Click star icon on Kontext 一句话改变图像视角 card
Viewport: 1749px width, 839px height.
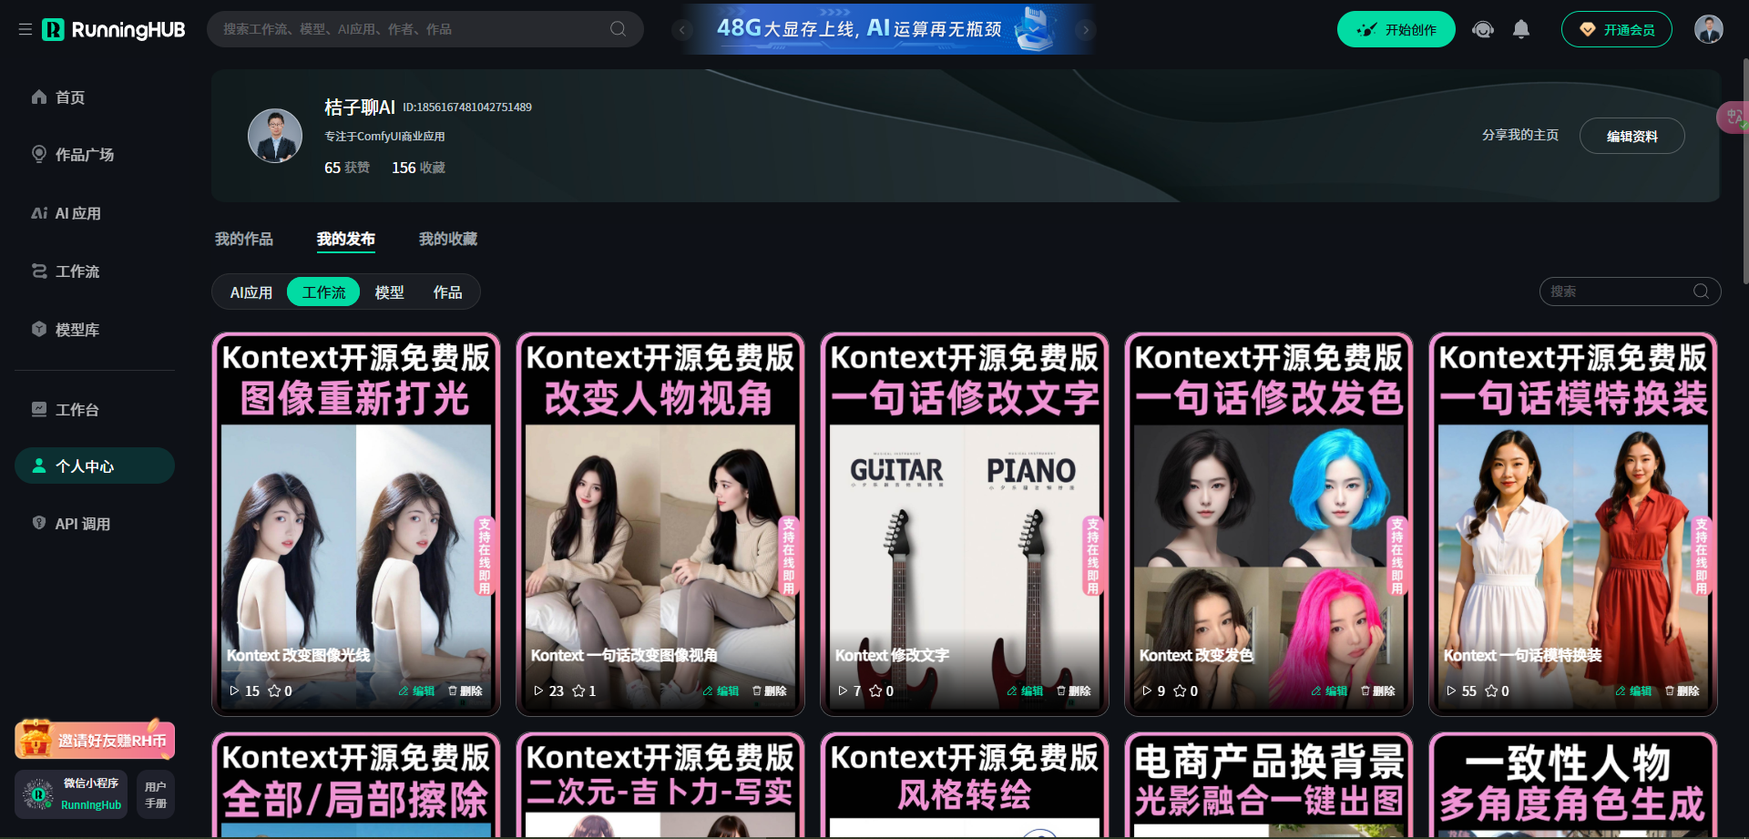tap(578, 691)
